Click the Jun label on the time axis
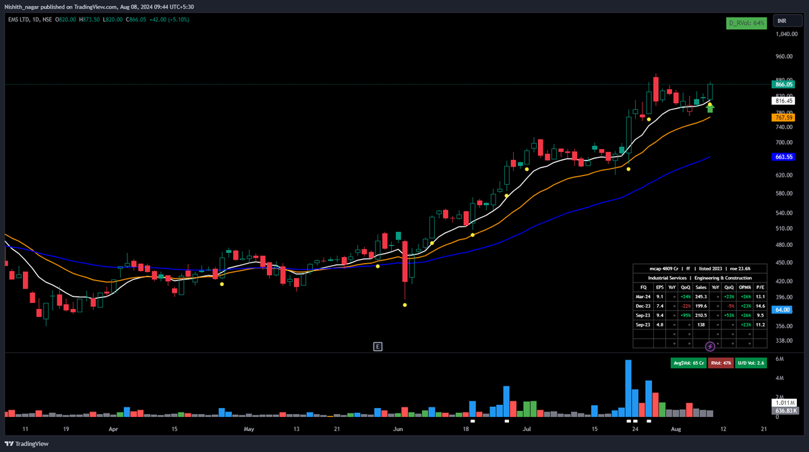Screen dimensions: 809x452 pyautogui.click(x=397, y=429)
